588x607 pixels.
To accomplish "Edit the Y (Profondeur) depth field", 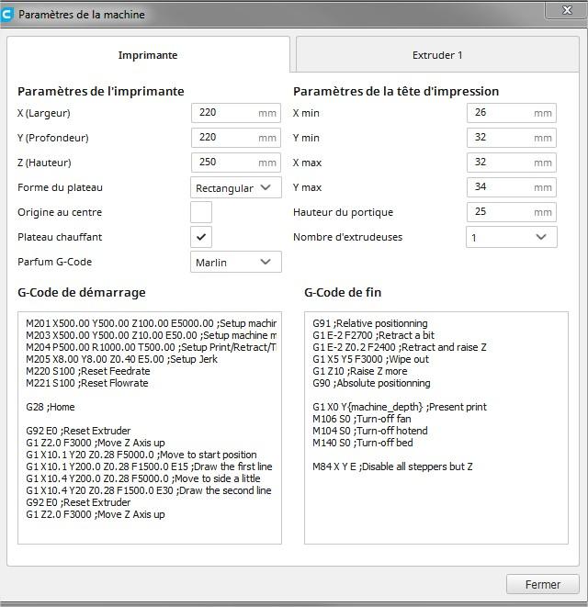I will coord(236,138).
